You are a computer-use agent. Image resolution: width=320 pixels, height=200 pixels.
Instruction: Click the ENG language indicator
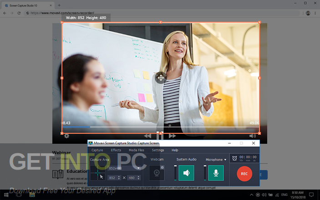[284, 195]
